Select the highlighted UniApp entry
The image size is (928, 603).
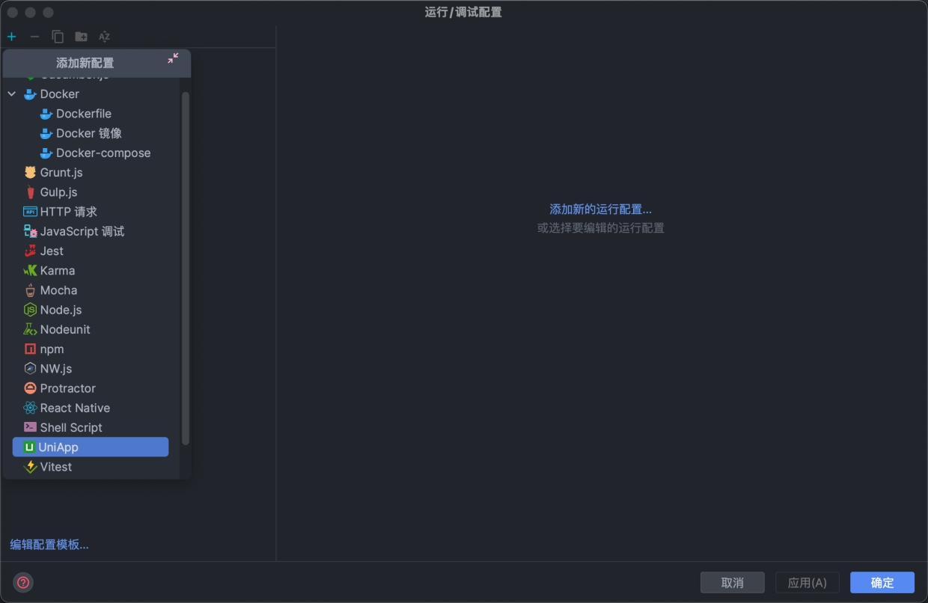91,447
